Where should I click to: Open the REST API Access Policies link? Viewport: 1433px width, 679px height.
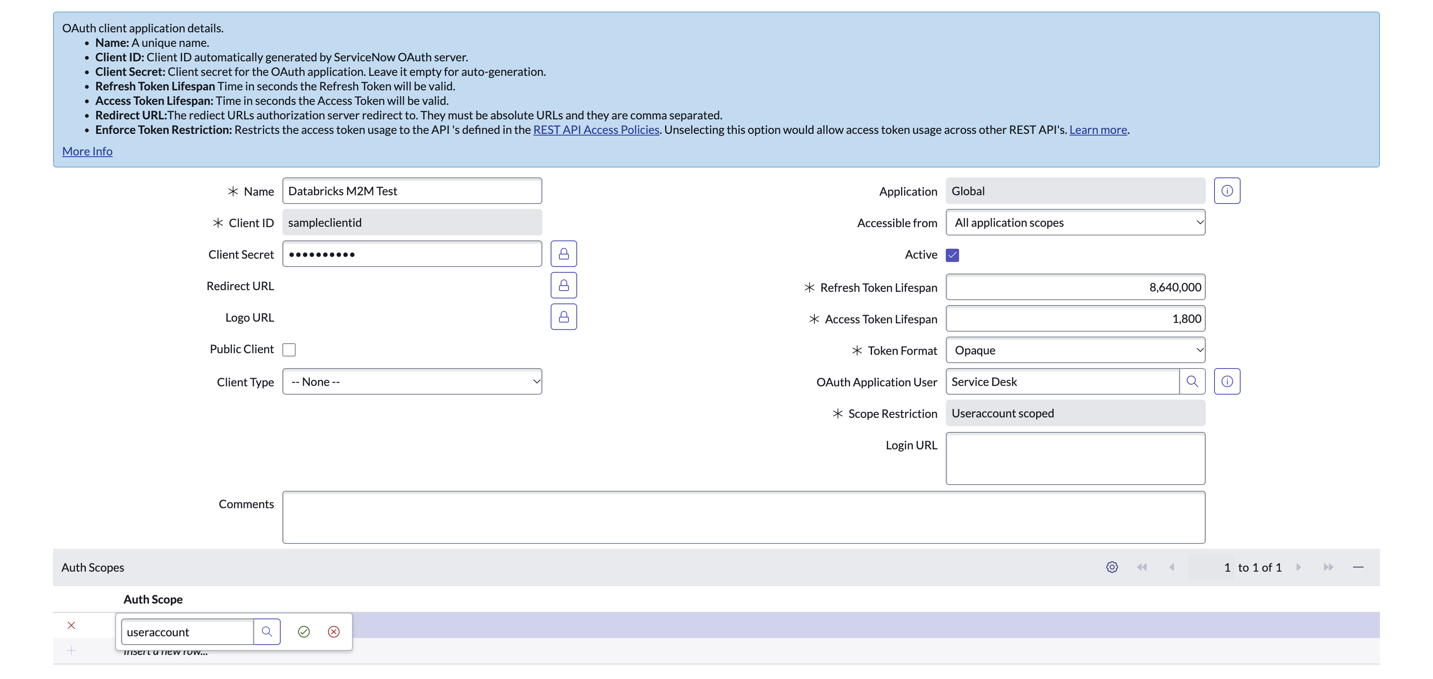pyautogui.click(x=596, y=130)
